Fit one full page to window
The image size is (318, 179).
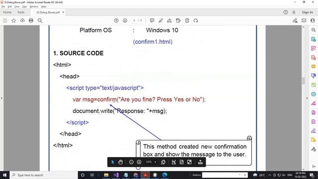(x=181, y=162)
